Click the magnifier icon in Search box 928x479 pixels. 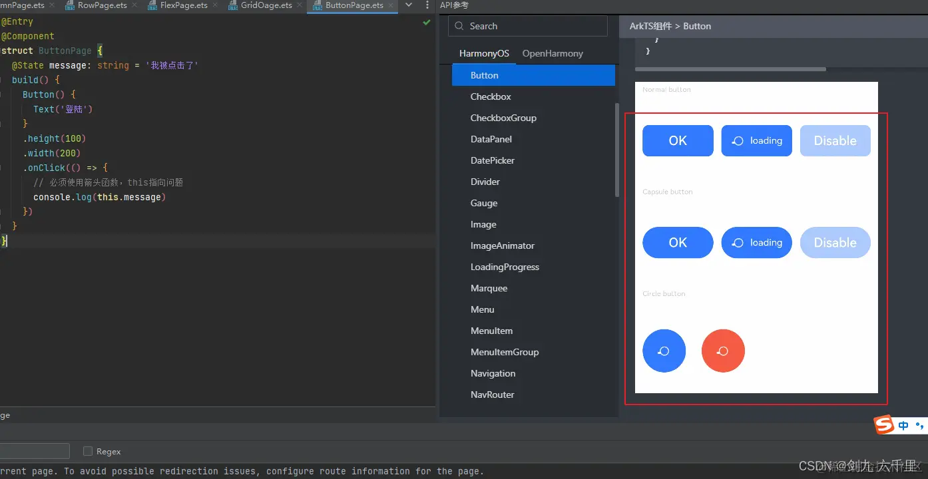pyautogui.click(x=459, y=26)
